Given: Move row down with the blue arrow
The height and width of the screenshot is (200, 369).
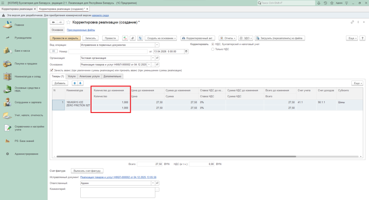Looking at the screenshot, I should tap(80, 83).
